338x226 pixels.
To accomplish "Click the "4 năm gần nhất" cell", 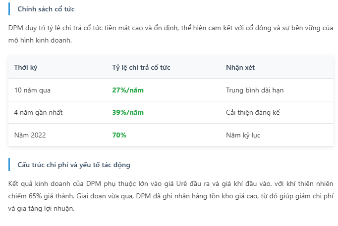I will [x=38, y=112].
